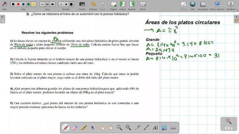
Task: Choose the blue pen color
Action: tap(23, 4)
